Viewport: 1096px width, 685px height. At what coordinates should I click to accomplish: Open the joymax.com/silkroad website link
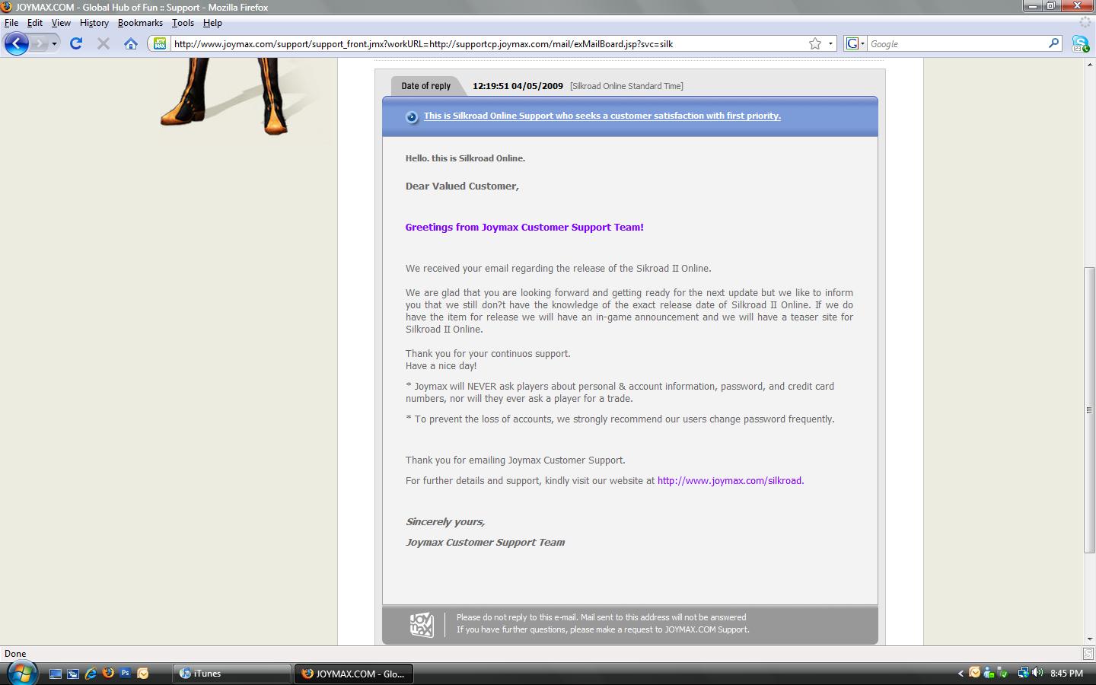coord(730,481)
